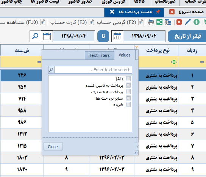206x177 pixels.
Task: Open the tree/grouping view icon
Action: 168,22
